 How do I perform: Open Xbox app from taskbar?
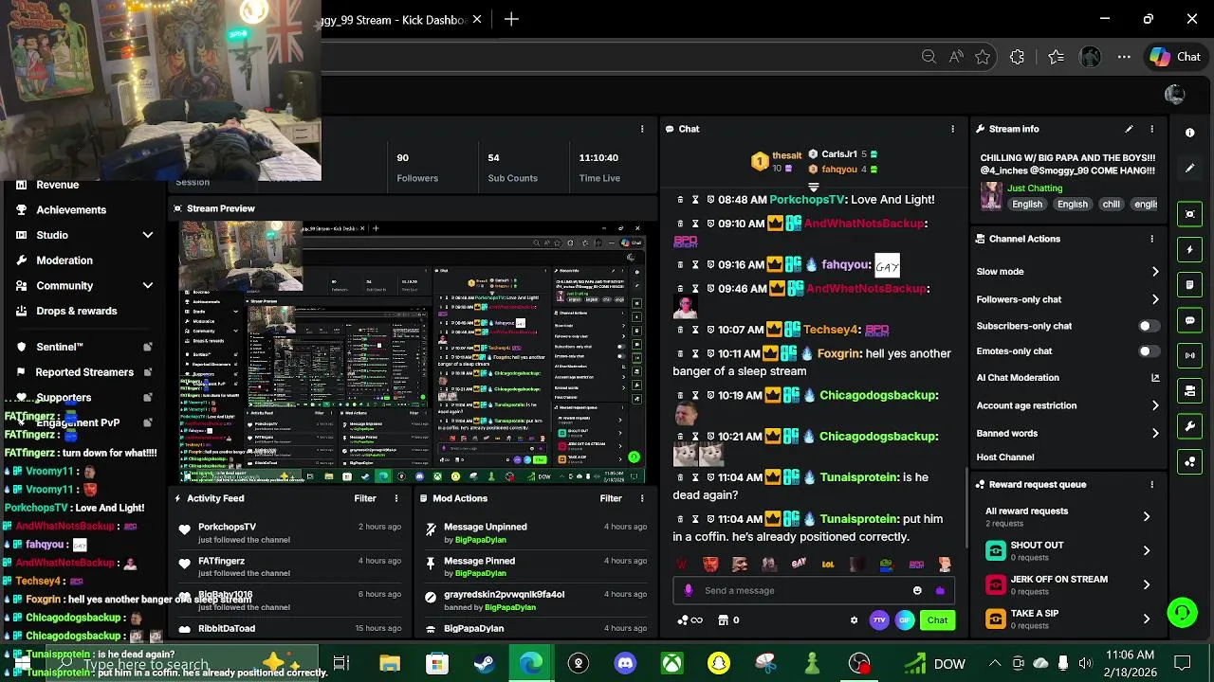[x=671, y=663]
